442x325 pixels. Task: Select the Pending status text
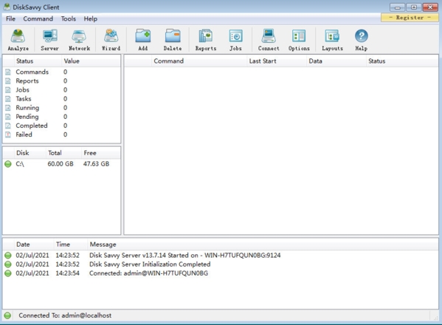27,117
